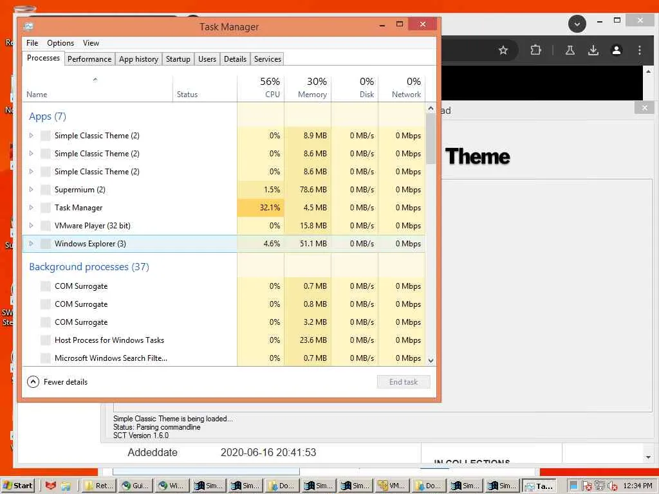
Task: Open the browser three-dot menu
Action: pos(639,50)
